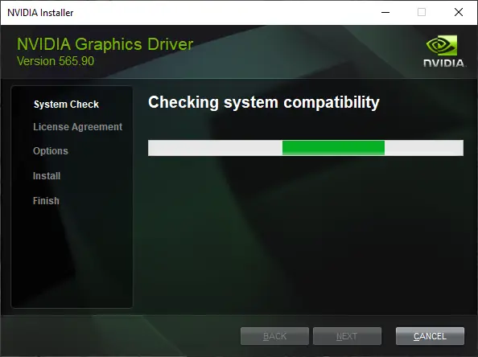Cancel the driver installation
The width and height of the screenshot is (478, 357).
pyautogui.click(x=430, y=336)
